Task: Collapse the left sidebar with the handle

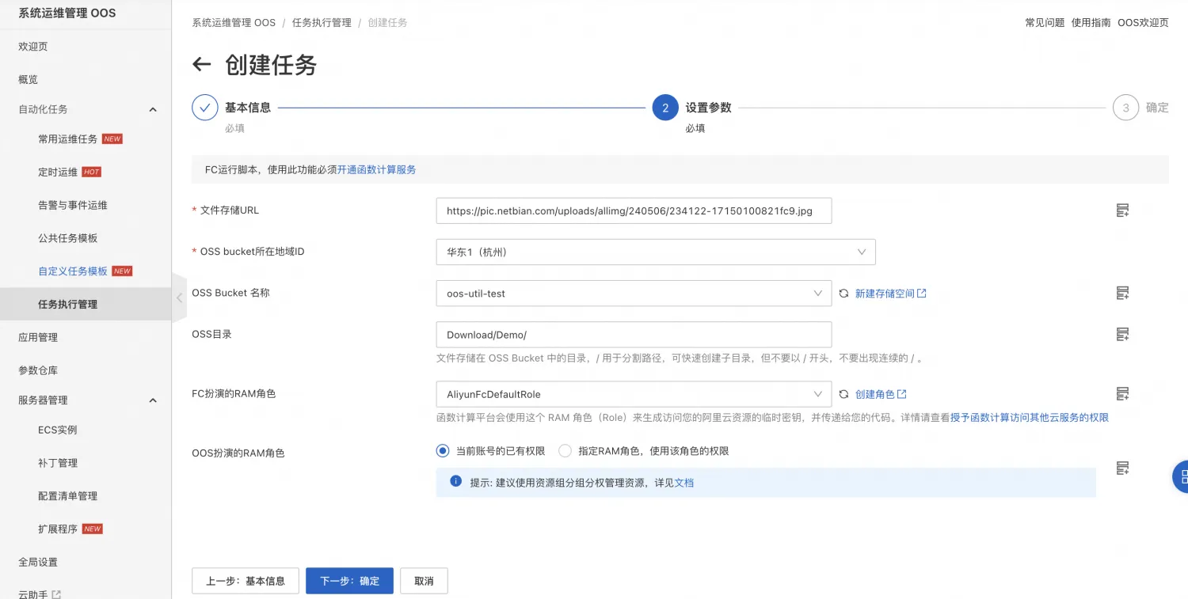Action: [x=179, y=298]
